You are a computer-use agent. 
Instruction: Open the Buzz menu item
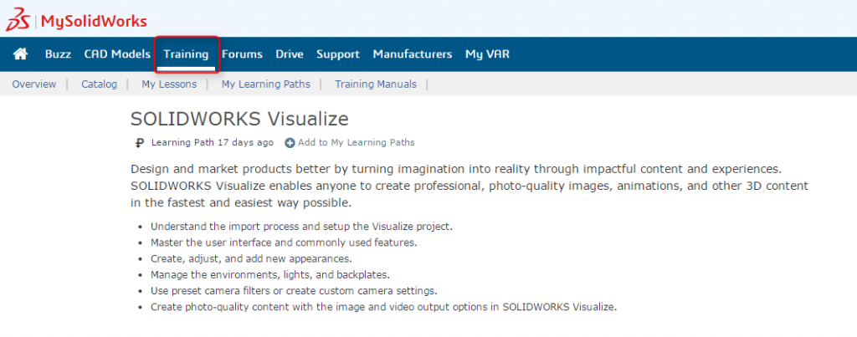point(58,54)
